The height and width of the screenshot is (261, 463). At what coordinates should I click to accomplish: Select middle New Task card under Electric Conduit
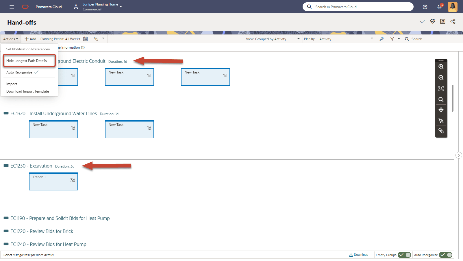pyautogui.click(x=129, y=77)
